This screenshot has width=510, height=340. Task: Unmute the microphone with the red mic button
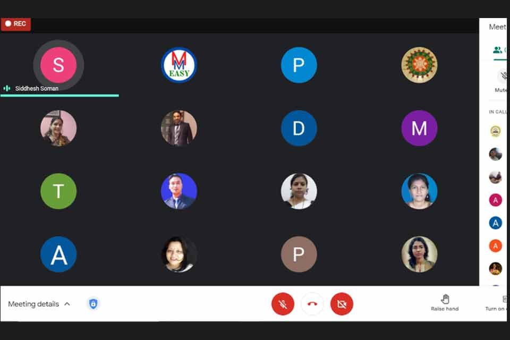283,304
